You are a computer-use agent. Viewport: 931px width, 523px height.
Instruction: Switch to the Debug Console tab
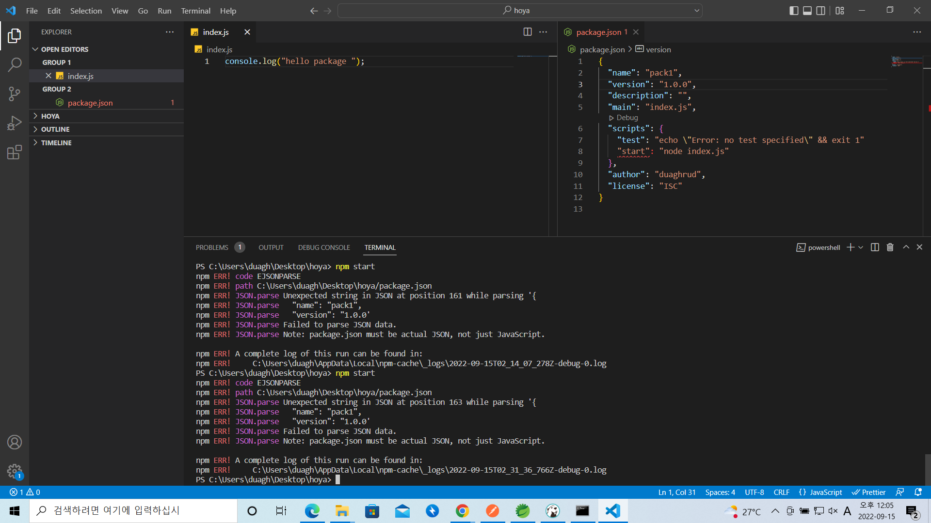[324, 247]
